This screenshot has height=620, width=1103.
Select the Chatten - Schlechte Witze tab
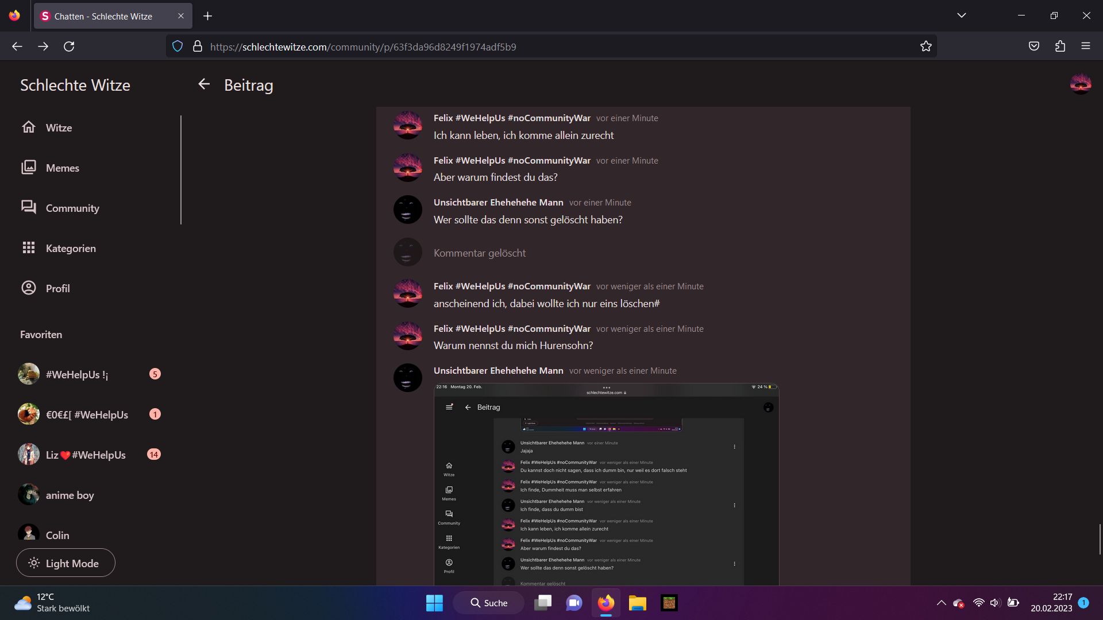pyautogui.click(x=103, y=16)
